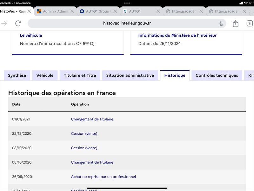254x191 pixels.
Task: Click Numéro d'immatriculation CF-6**-DJ text
Action: (x=57, y=44)
